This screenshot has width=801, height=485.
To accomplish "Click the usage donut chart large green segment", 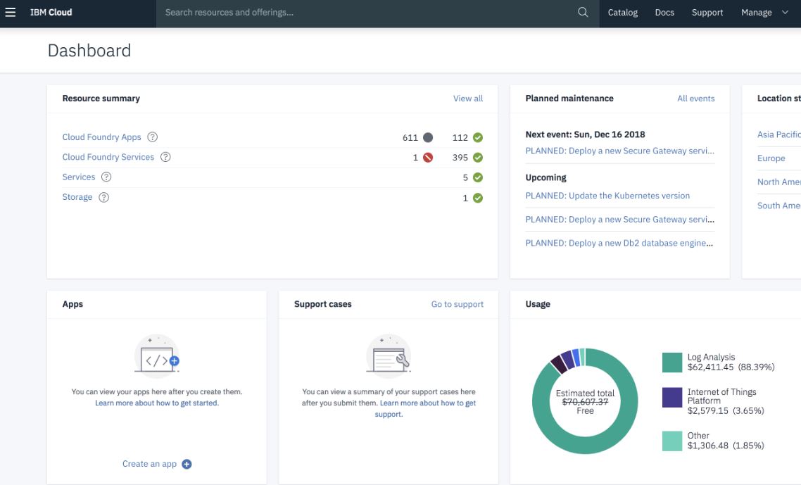I will (585, 446).
